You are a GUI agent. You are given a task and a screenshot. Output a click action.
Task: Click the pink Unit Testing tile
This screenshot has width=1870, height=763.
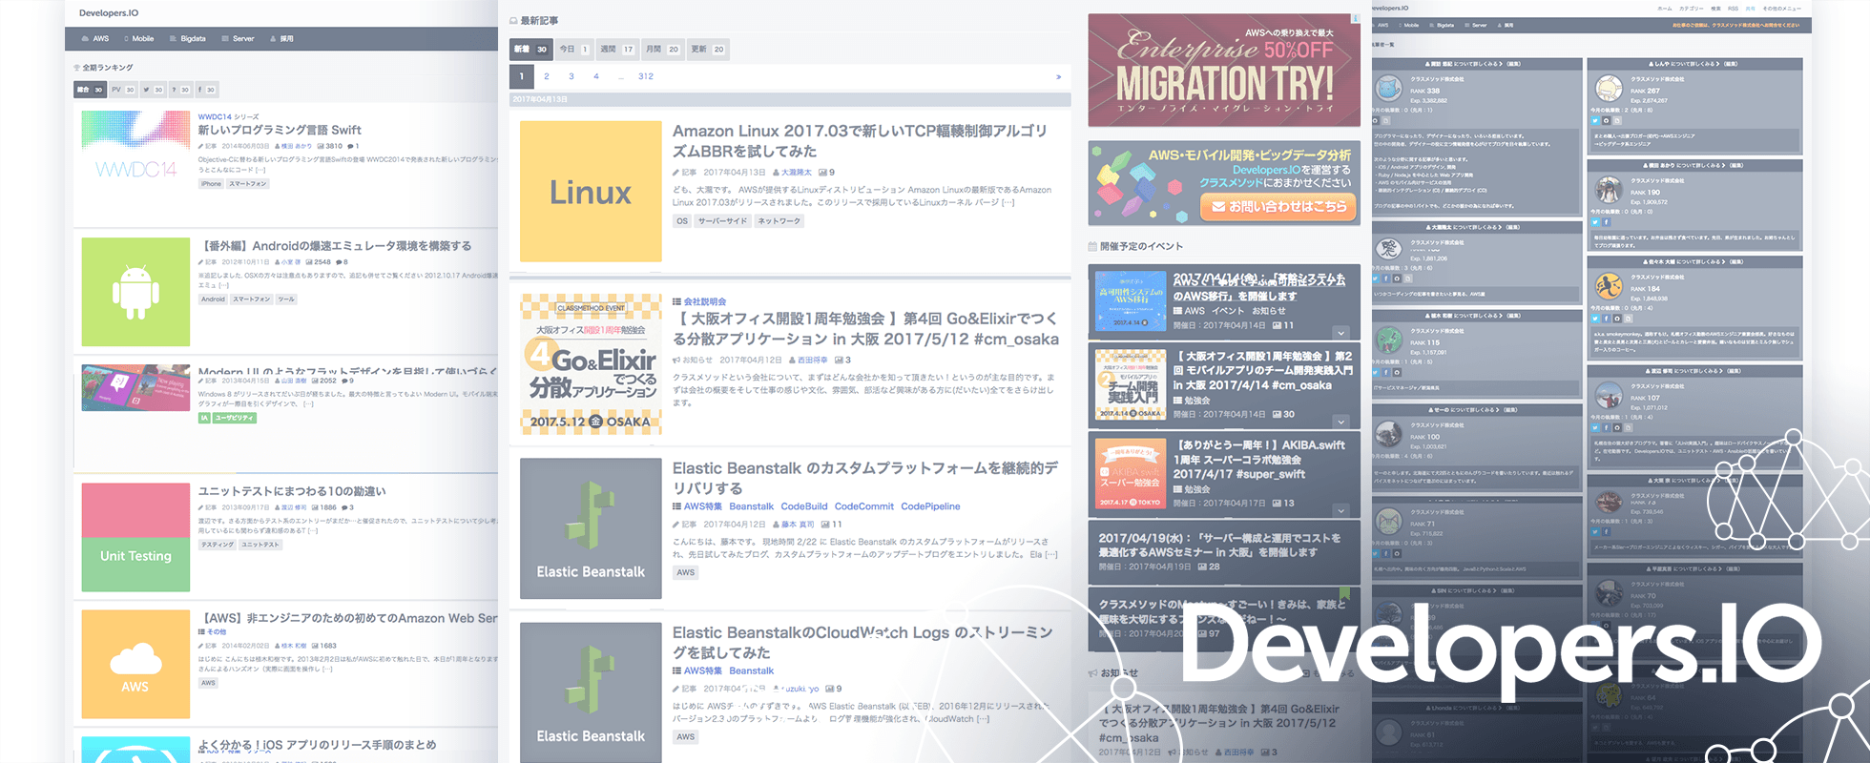pos(135,537)
